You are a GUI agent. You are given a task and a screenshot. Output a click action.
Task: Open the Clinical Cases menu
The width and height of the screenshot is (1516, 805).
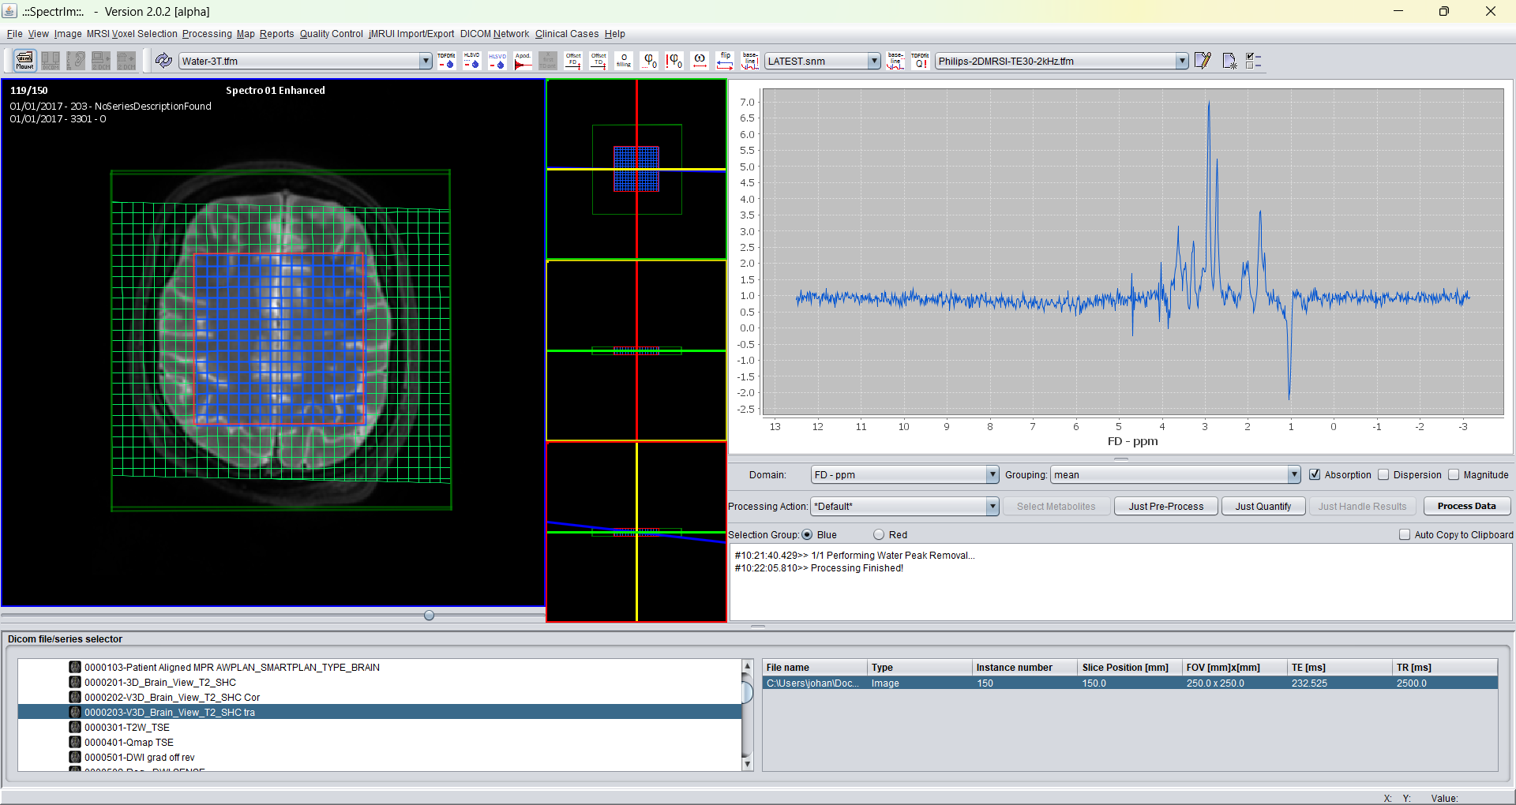point(567,34)
